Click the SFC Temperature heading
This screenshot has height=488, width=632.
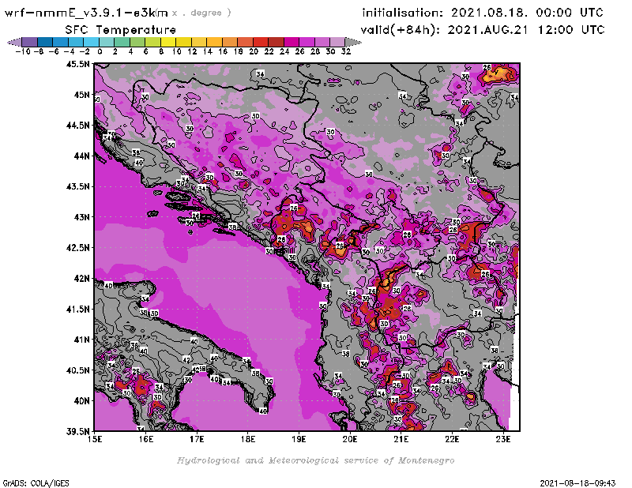tap(121, 30)
